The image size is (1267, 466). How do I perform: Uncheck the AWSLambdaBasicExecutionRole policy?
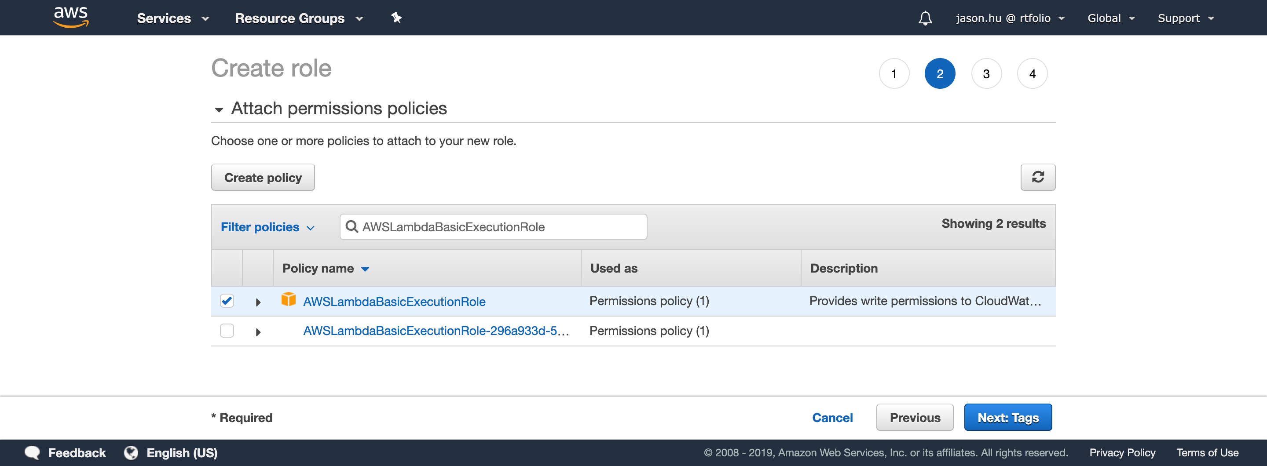pos(227,301)
